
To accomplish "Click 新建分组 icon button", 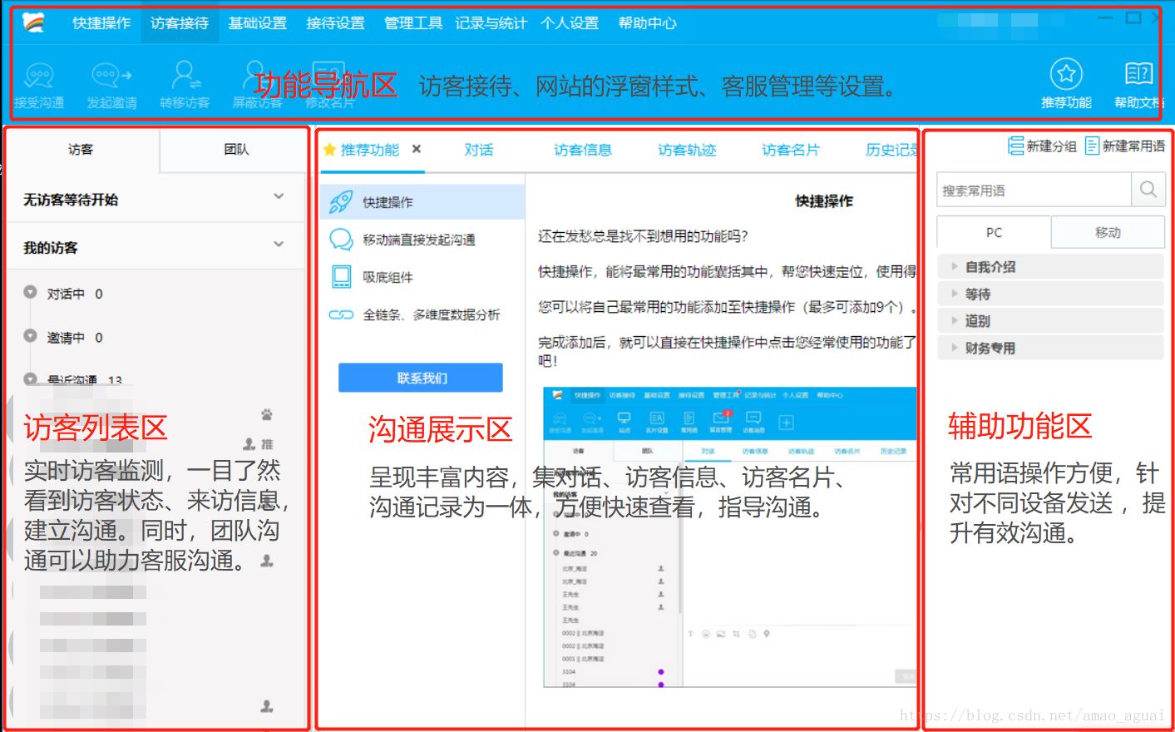I will tap(1042, 146).
